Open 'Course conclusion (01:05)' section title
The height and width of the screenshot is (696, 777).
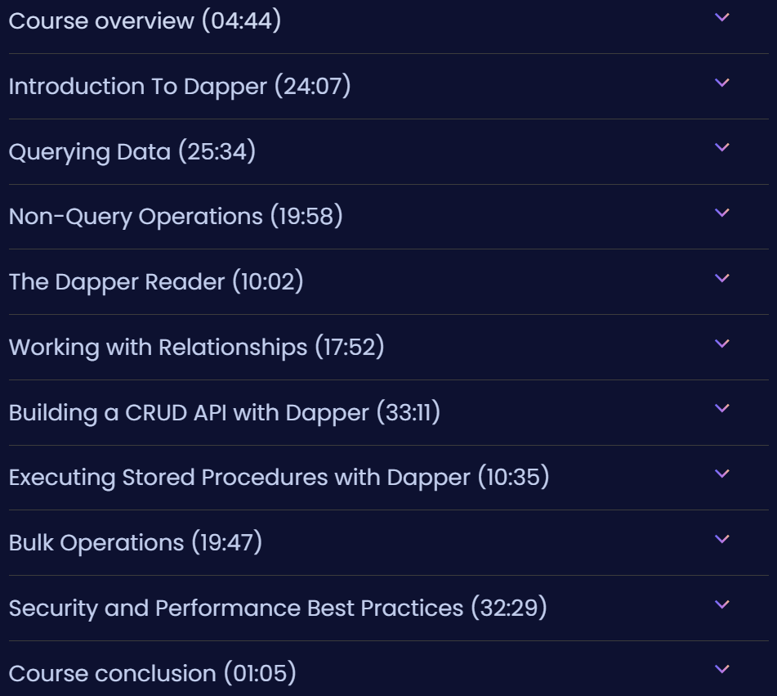click(153, 673)
